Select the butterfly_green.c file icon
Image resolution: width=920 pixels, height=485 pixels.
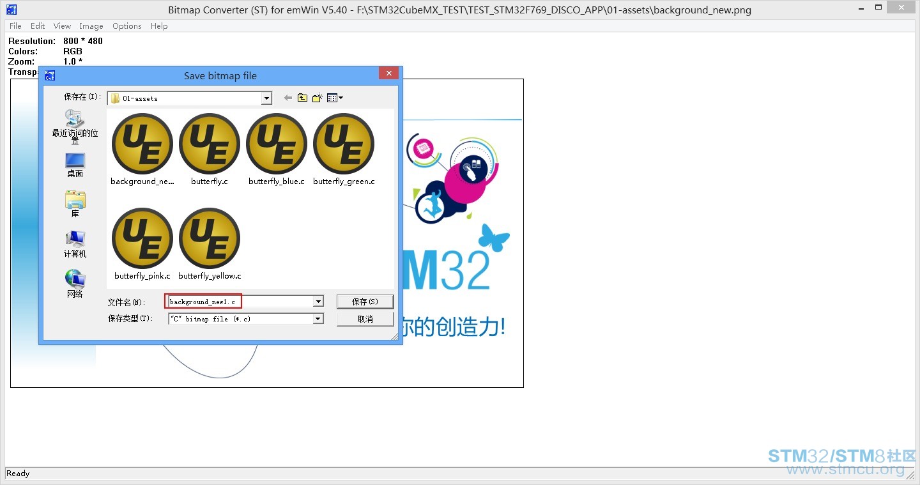point(344,144)
